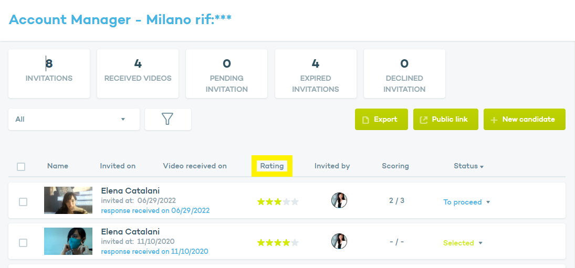Check the first Elena Catalani row checkbox
The image size is (575, 268).
(x=23, y=202)
